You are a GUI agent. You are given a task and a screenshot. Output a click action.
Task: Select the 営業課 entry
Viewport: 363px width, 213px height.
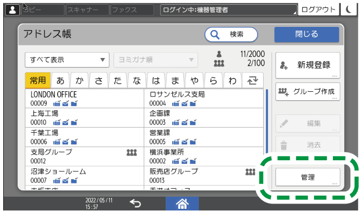203,137
